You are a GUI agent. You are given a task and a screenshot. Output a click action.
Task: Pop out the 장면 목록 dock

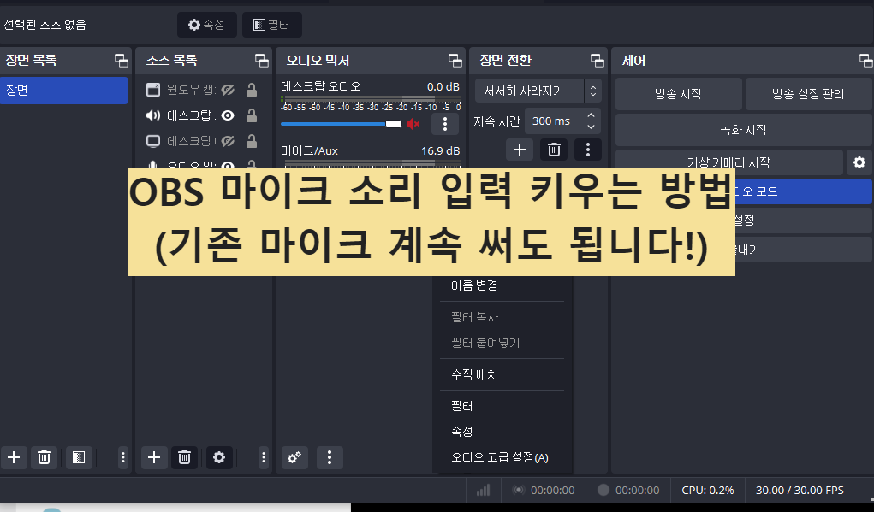[x=121, y=60]
